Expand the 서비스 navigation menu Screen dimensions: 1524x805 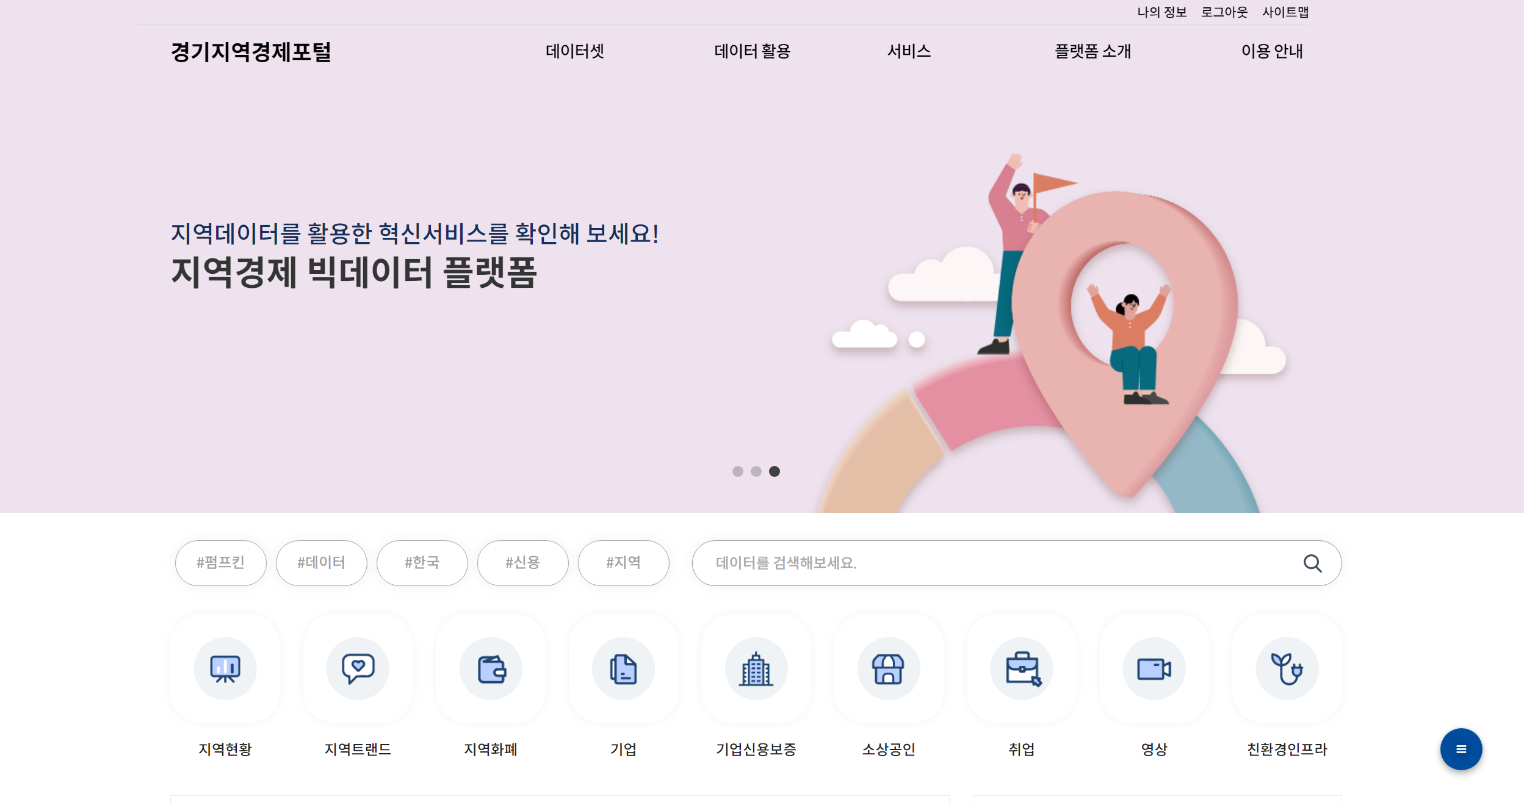coord(909,51)
